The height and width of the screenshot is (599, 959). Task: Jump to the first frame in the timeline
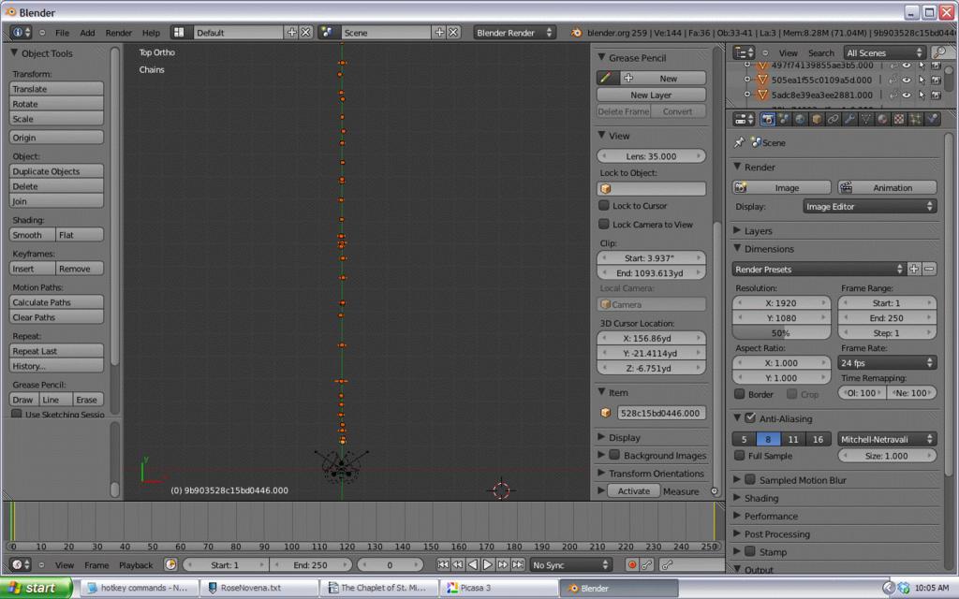pyautogui.click(x=443, y=564)
